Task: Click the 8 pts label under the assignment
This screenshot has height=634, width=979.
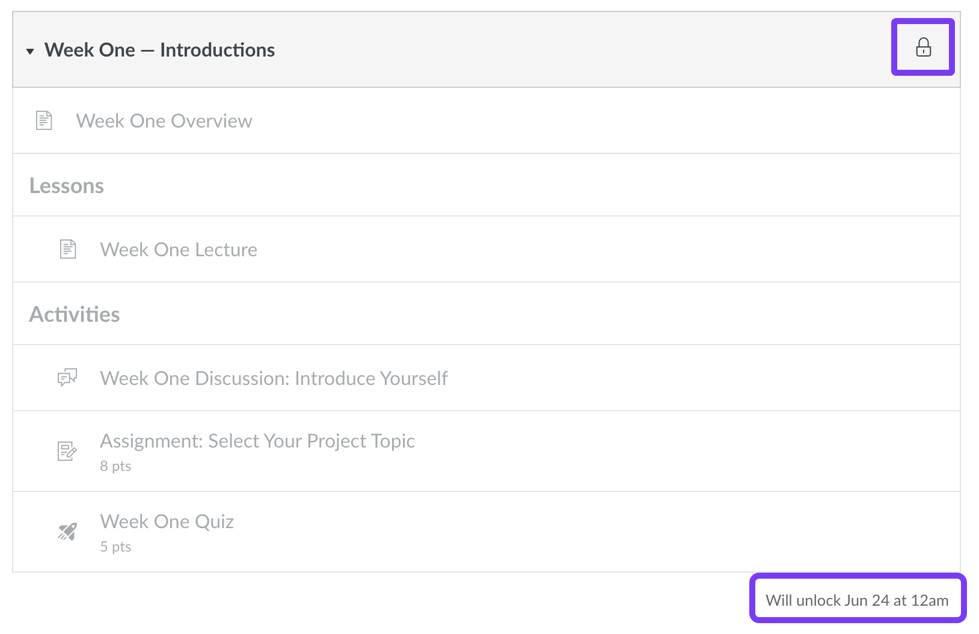Action: (115, 465)
